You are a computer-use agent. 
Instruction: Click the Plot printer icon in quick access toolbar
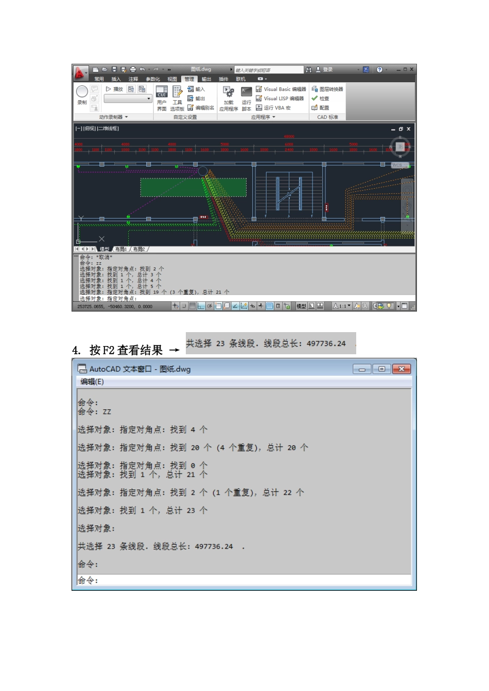pyautogui.click(x=133, y=69)
